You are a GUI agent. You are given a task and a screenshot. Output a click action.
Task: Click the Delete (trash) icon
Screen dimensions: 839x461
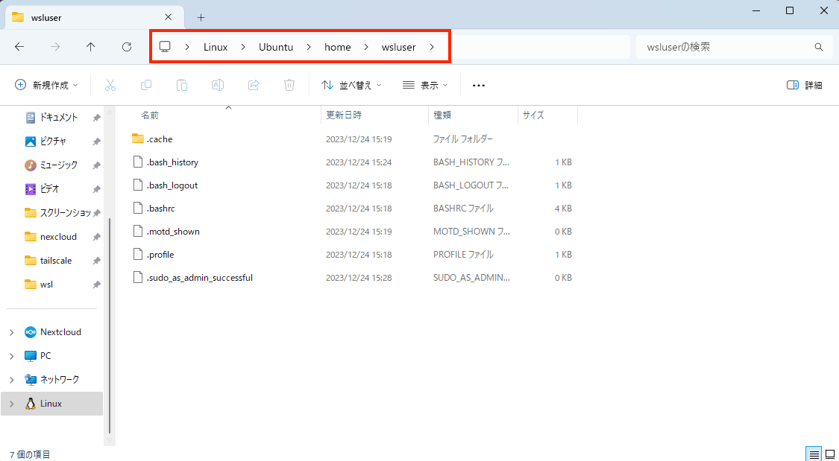tap(289, 84)
